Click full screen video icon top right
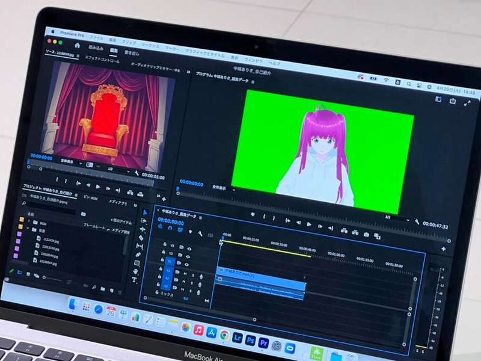The image size is (481, 361). point(467,103)
